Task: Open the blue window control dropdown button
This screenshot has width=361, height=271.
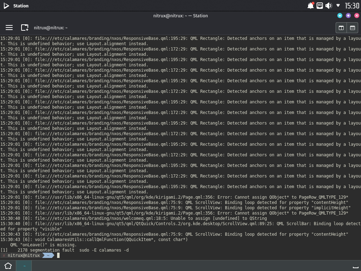Action: click(x=340, y=16)
